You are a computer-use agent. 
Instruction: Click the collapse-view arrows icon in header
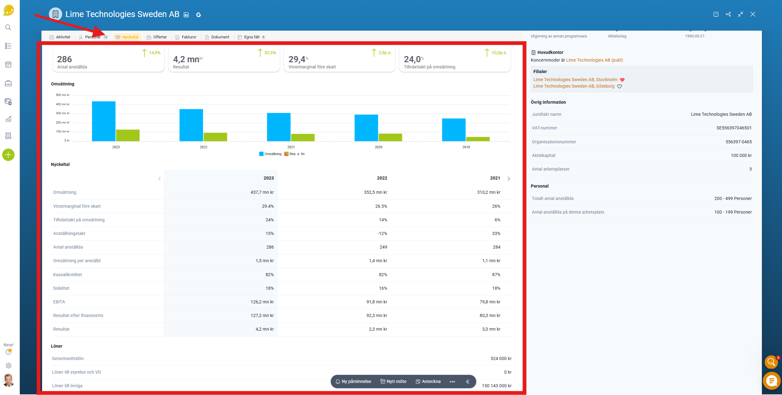[741, 14]
